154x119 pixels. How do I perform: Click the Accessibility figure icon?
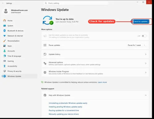(x=5, y=66)
